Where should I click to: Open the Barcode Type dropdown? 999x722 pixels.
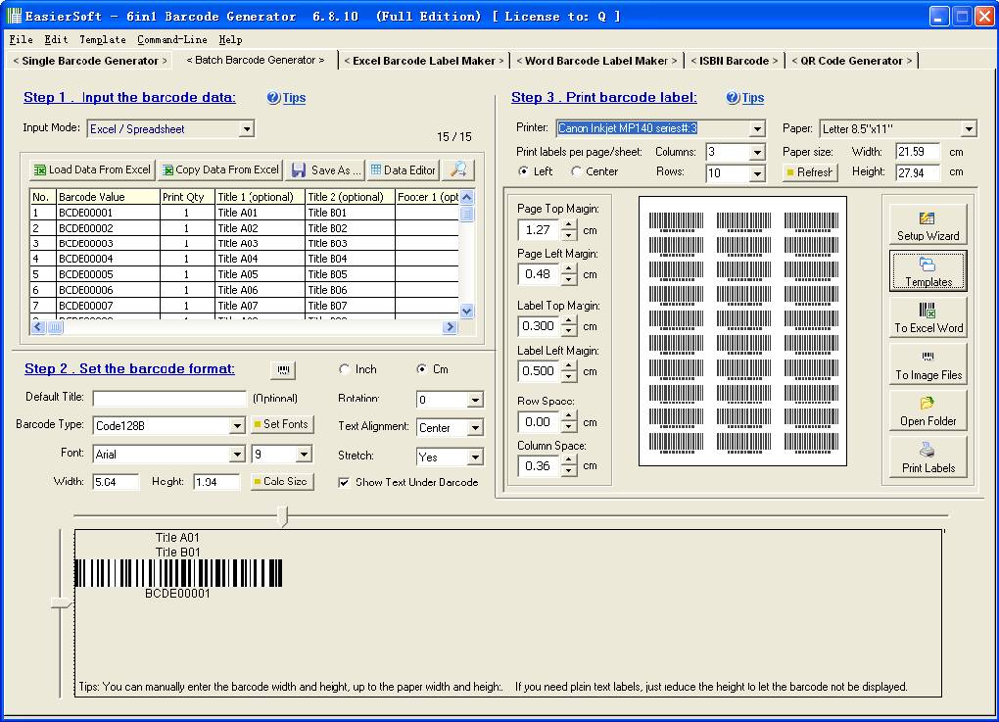236,425
